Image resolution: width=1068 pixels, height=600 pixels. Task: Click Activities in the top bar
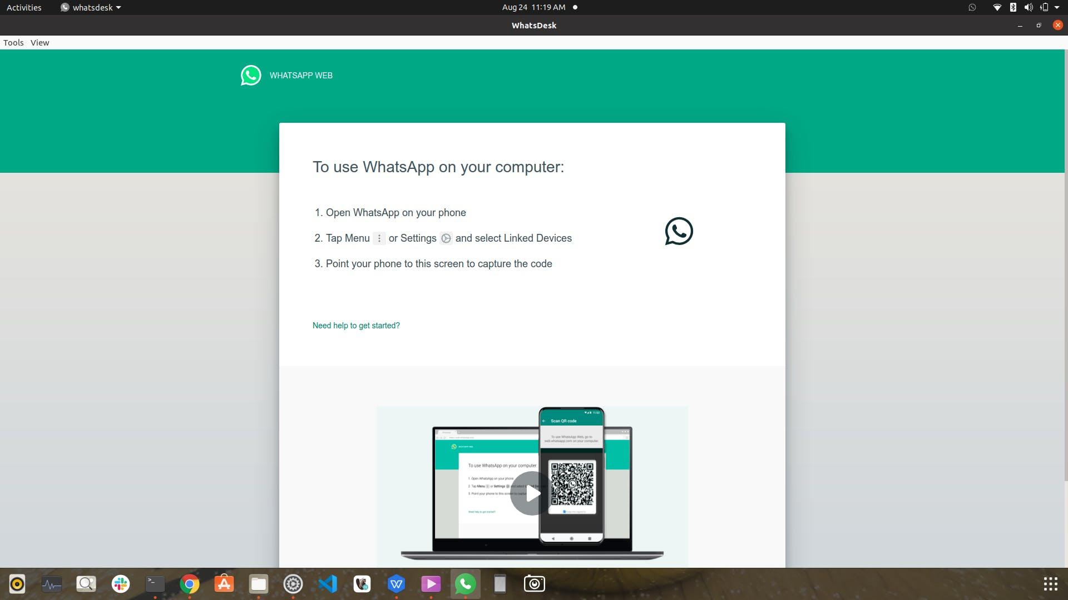[23, 7]
